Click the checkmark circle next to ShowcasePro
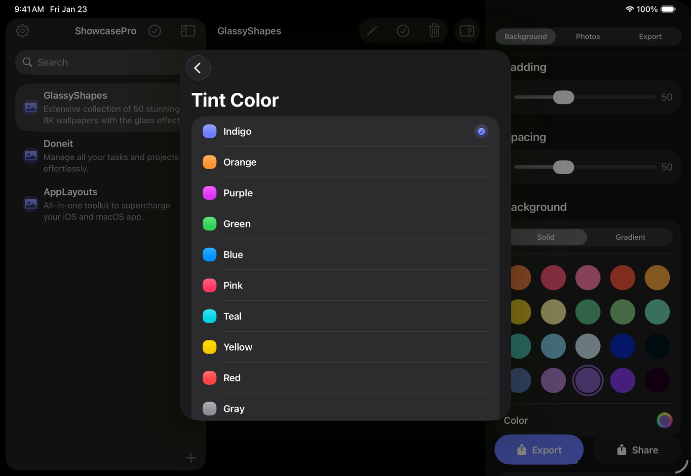The width and height of the screenshot is (691, 476). (x=154, y=31)
